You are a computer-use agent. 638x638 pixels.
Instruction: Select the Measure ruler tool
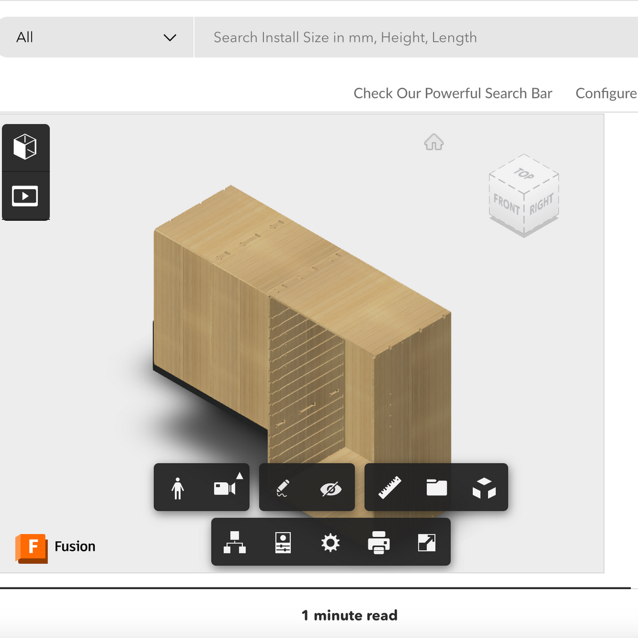point(390,488)
